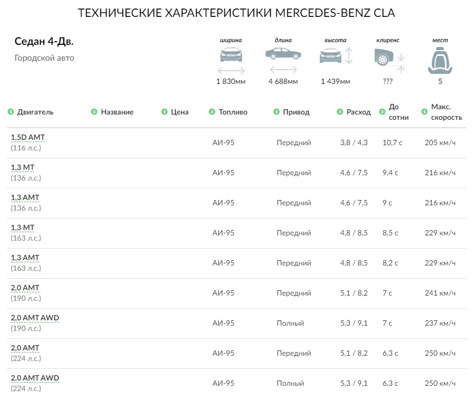
Task: Open the 1,5D AMT engine link
Action: (28, 137)
